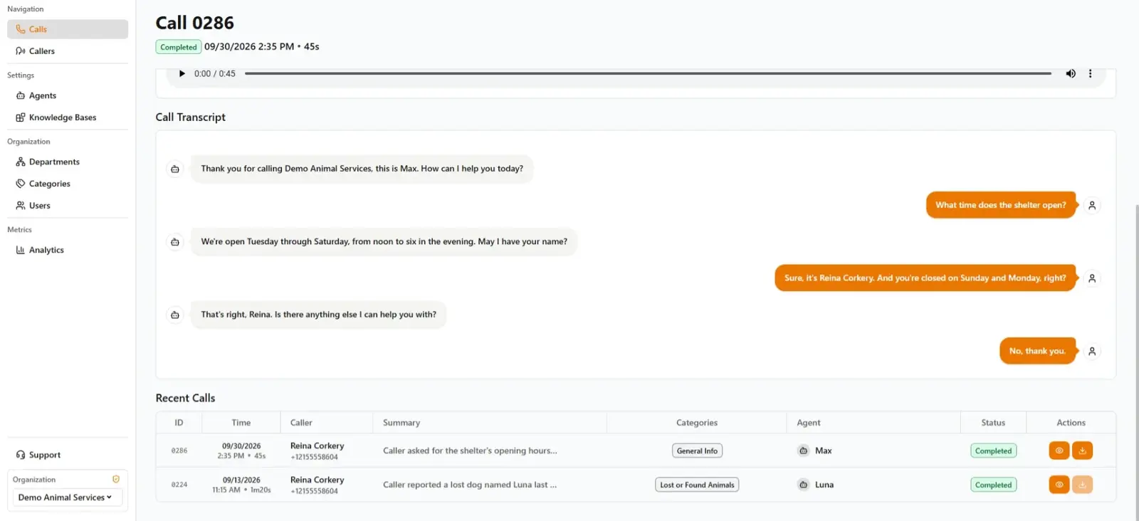1139x521 pixels.
Task: Click the Completed badge under Call 0286 title
Action: coord(179,47)
